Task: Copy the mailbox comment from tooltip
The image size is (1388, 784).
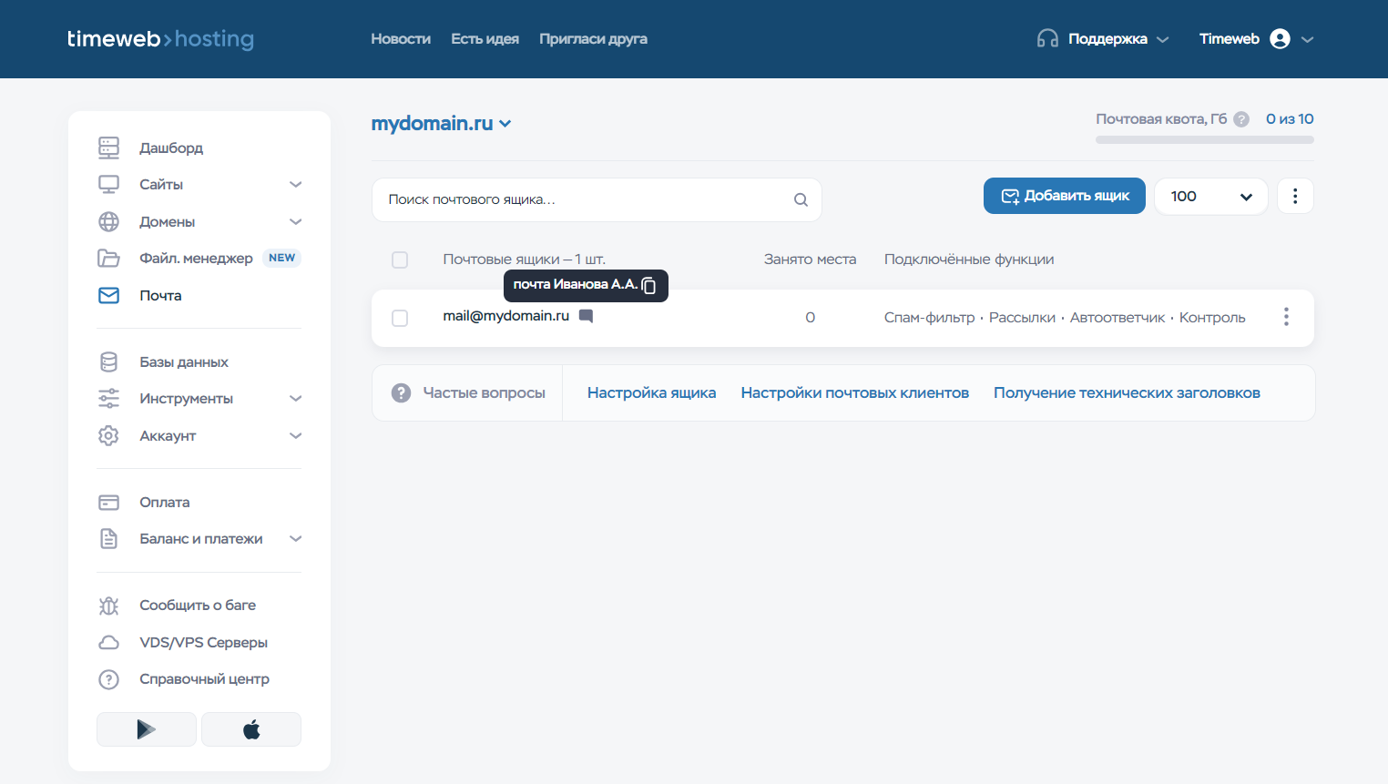Action: click(648, 286)
